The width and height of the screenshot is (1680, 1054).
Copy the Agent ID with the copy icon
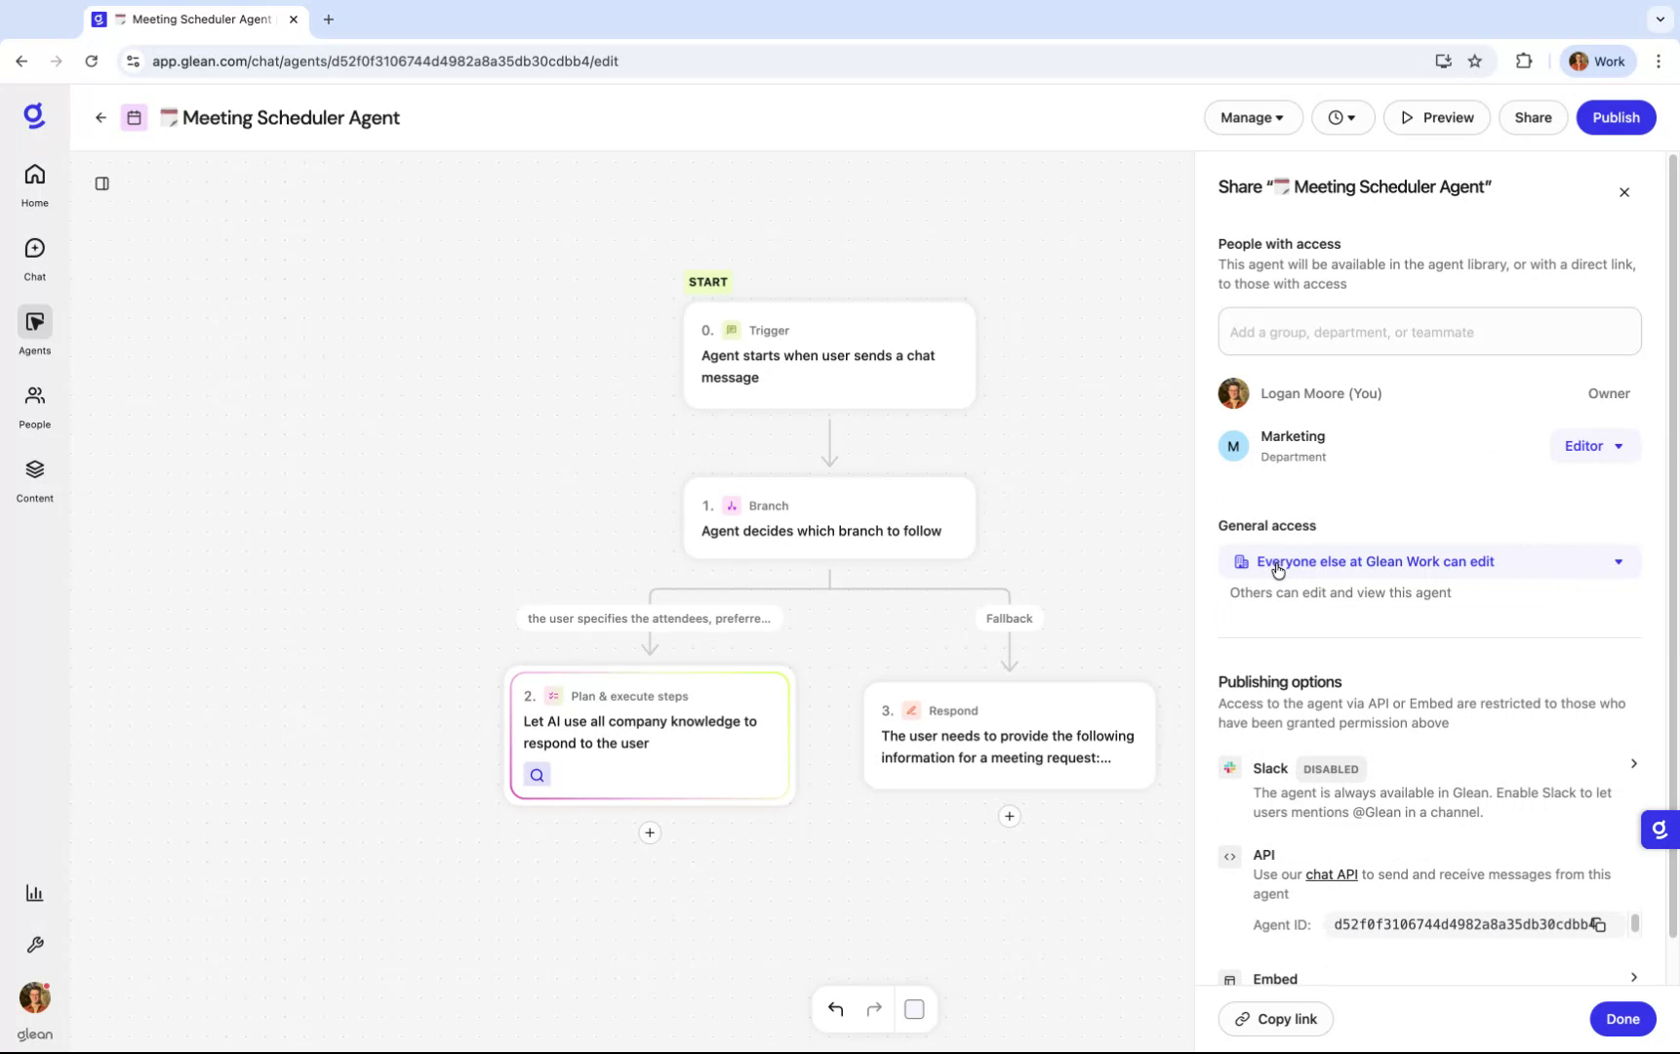[x=1597, y=924]
